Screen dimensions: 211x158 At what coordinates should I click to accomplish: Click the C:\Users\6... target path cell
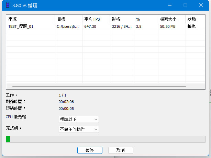coord(68,26)
